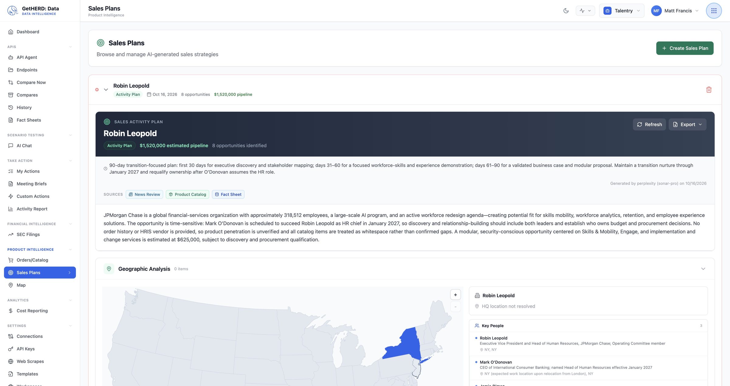Refresh the sales activity plan

click(649, 124)
